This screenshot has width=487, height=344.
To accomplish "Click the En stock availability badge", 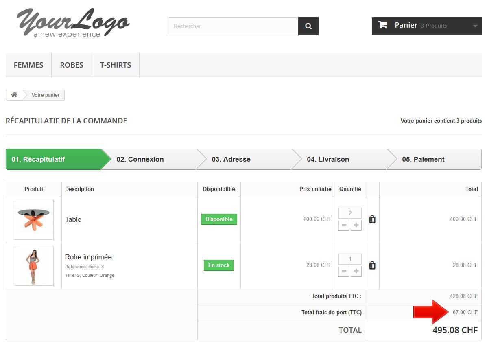I will pos(219,265).
